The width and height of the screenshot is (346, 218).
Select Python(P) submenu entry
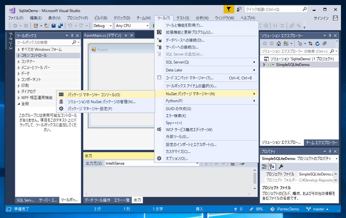(x=207, y=101)
